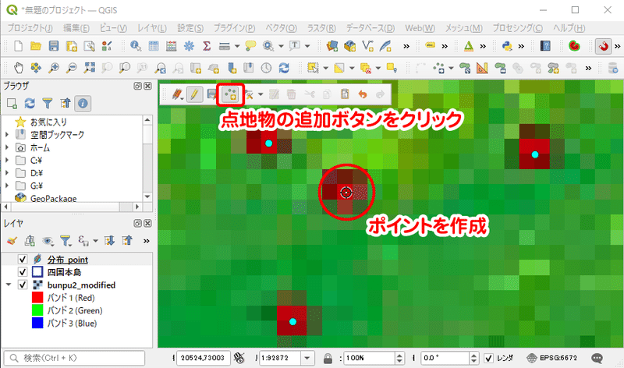The width and height of the screenshot is (624, 368).
Task: Open the プラグイン menu
Action: tap(235, 28)
